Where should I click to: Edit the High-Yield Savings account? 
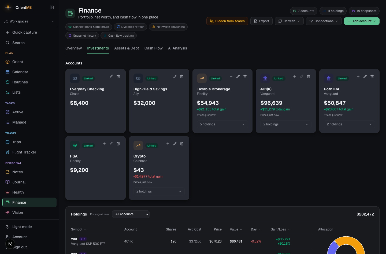pos(175,76)
